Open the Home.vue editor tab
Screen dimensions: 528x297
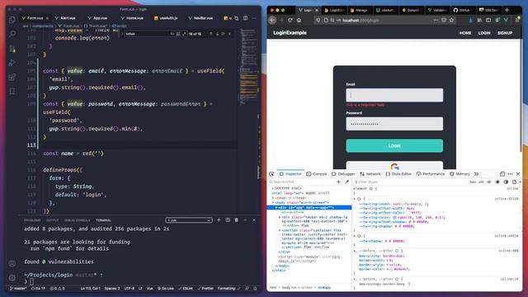pyautogui.click(x=132, y=18)
